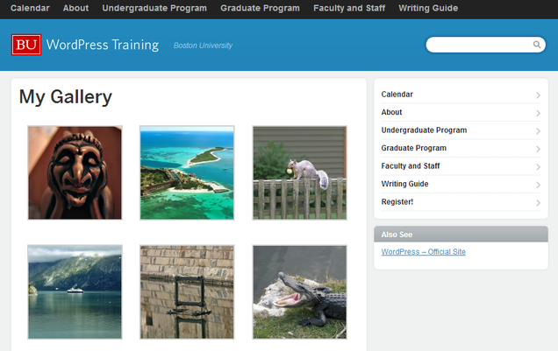Select Calendar in the top navigation bar
This screenshot has height=351, width=558.
(30, 8)
